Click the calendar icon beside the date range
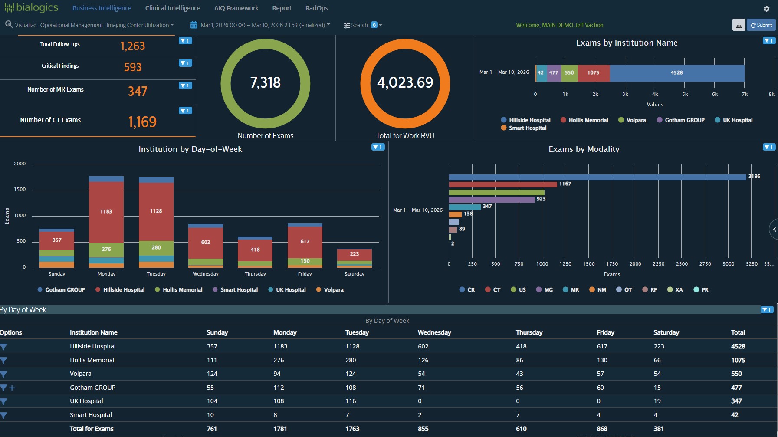 pos(193,25)
